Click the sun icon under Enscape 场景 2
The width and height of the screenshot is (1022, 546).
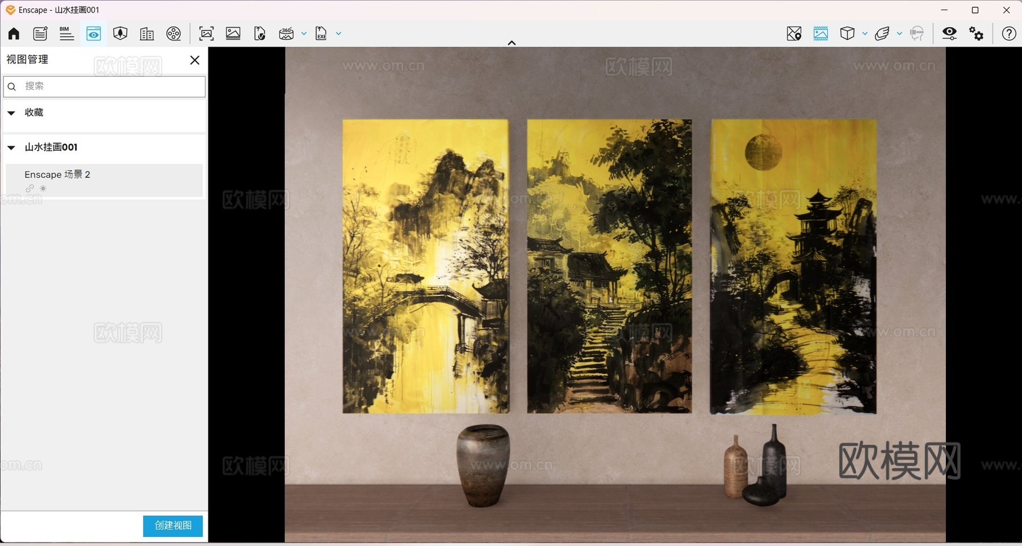click(43, 188)
